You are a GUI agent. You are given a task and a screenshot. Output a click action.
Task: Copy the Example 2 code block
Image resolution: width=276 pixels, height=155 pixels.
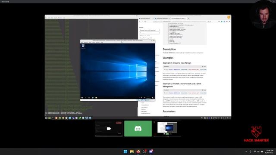[204, 90]
